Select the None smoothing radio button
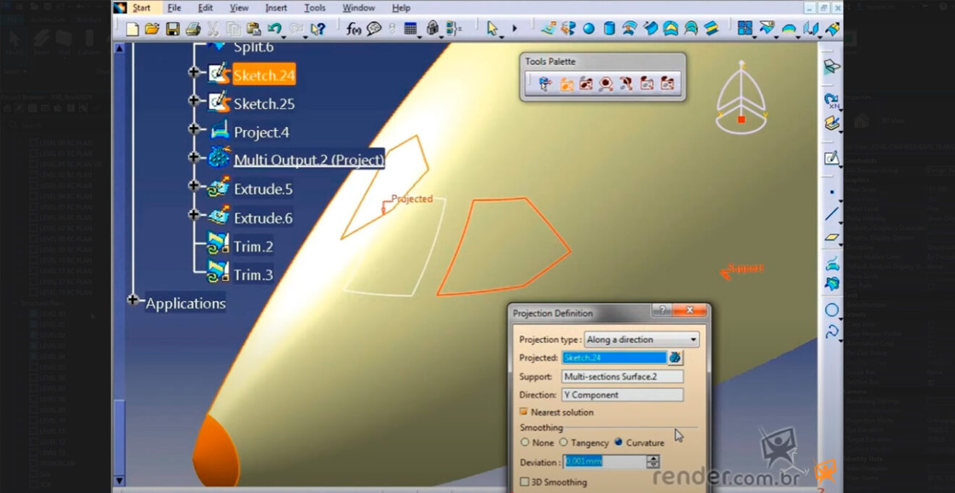This screenshot has width=955, height=493. (x=525, y=442)
